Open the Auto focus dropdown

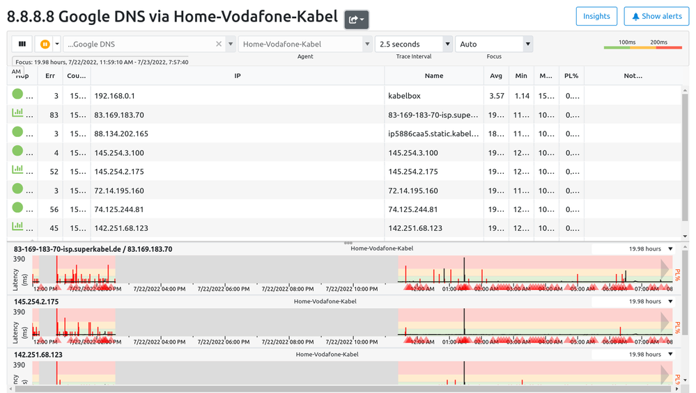coord(493,45)
